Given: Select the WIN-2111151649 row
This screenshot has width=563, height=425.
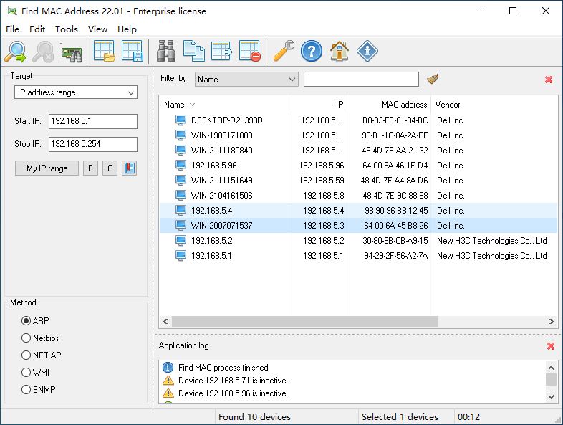Looking at the screenshot, I should tap(358, 181).
